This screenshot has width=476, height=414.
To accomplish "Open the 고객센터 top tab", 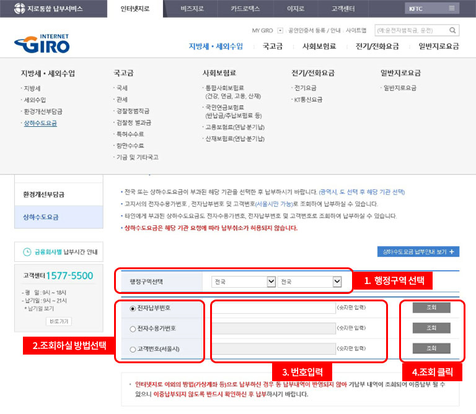I will tap(343, 9).
